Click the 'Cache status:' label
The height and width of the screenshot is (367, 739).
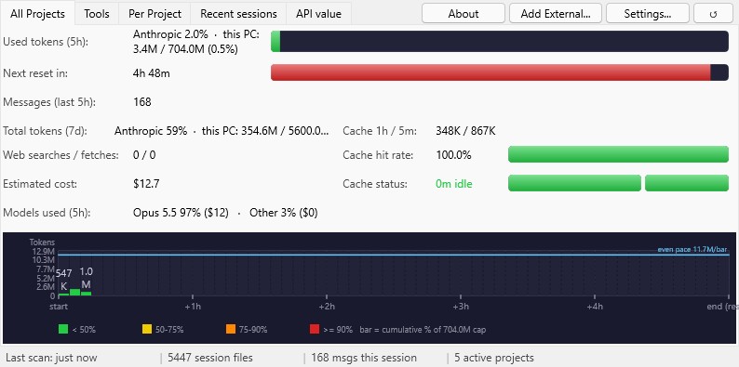coord(374,184)
